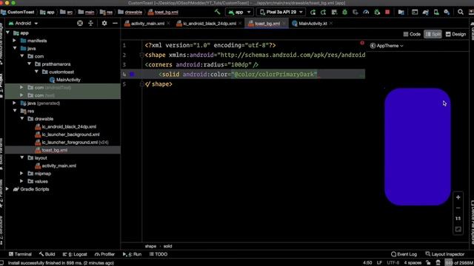474x266 pixels.
Task: Click the CustomToast breadcrumb
Action: [18, 12]
